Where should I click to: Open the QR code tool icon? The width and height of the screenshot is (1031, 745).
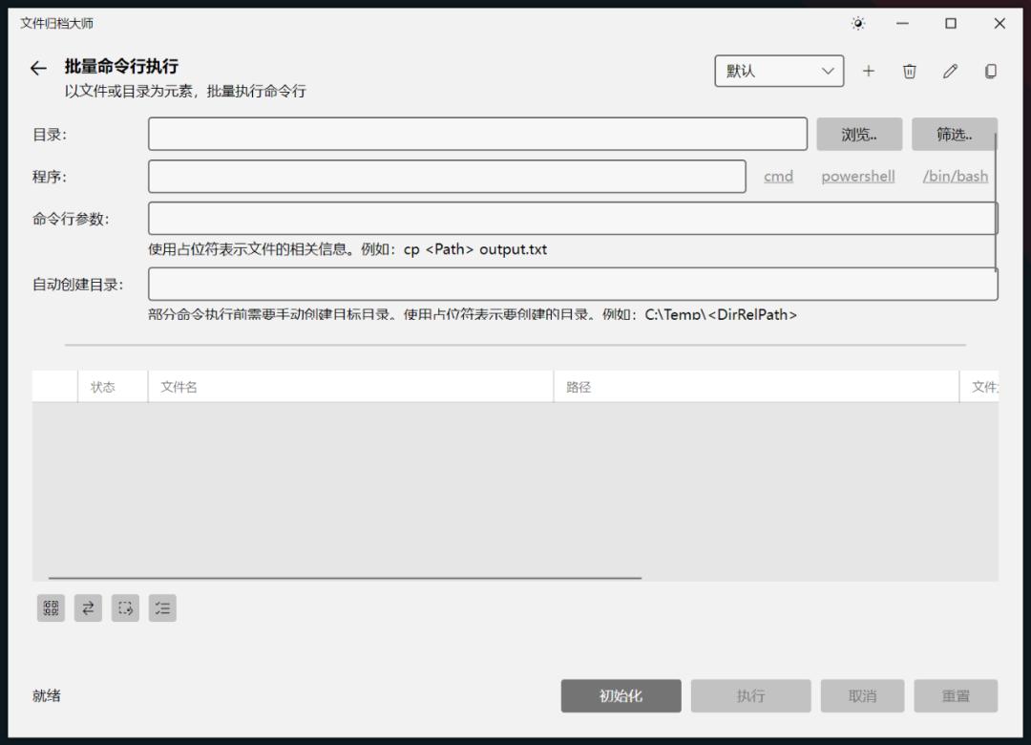[x=51, y=607]
